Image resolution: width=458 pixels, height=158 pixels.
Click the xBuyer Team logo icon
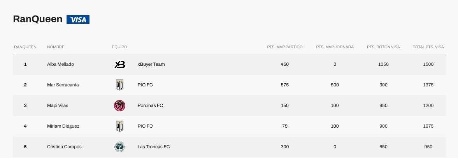pos(119,64)
